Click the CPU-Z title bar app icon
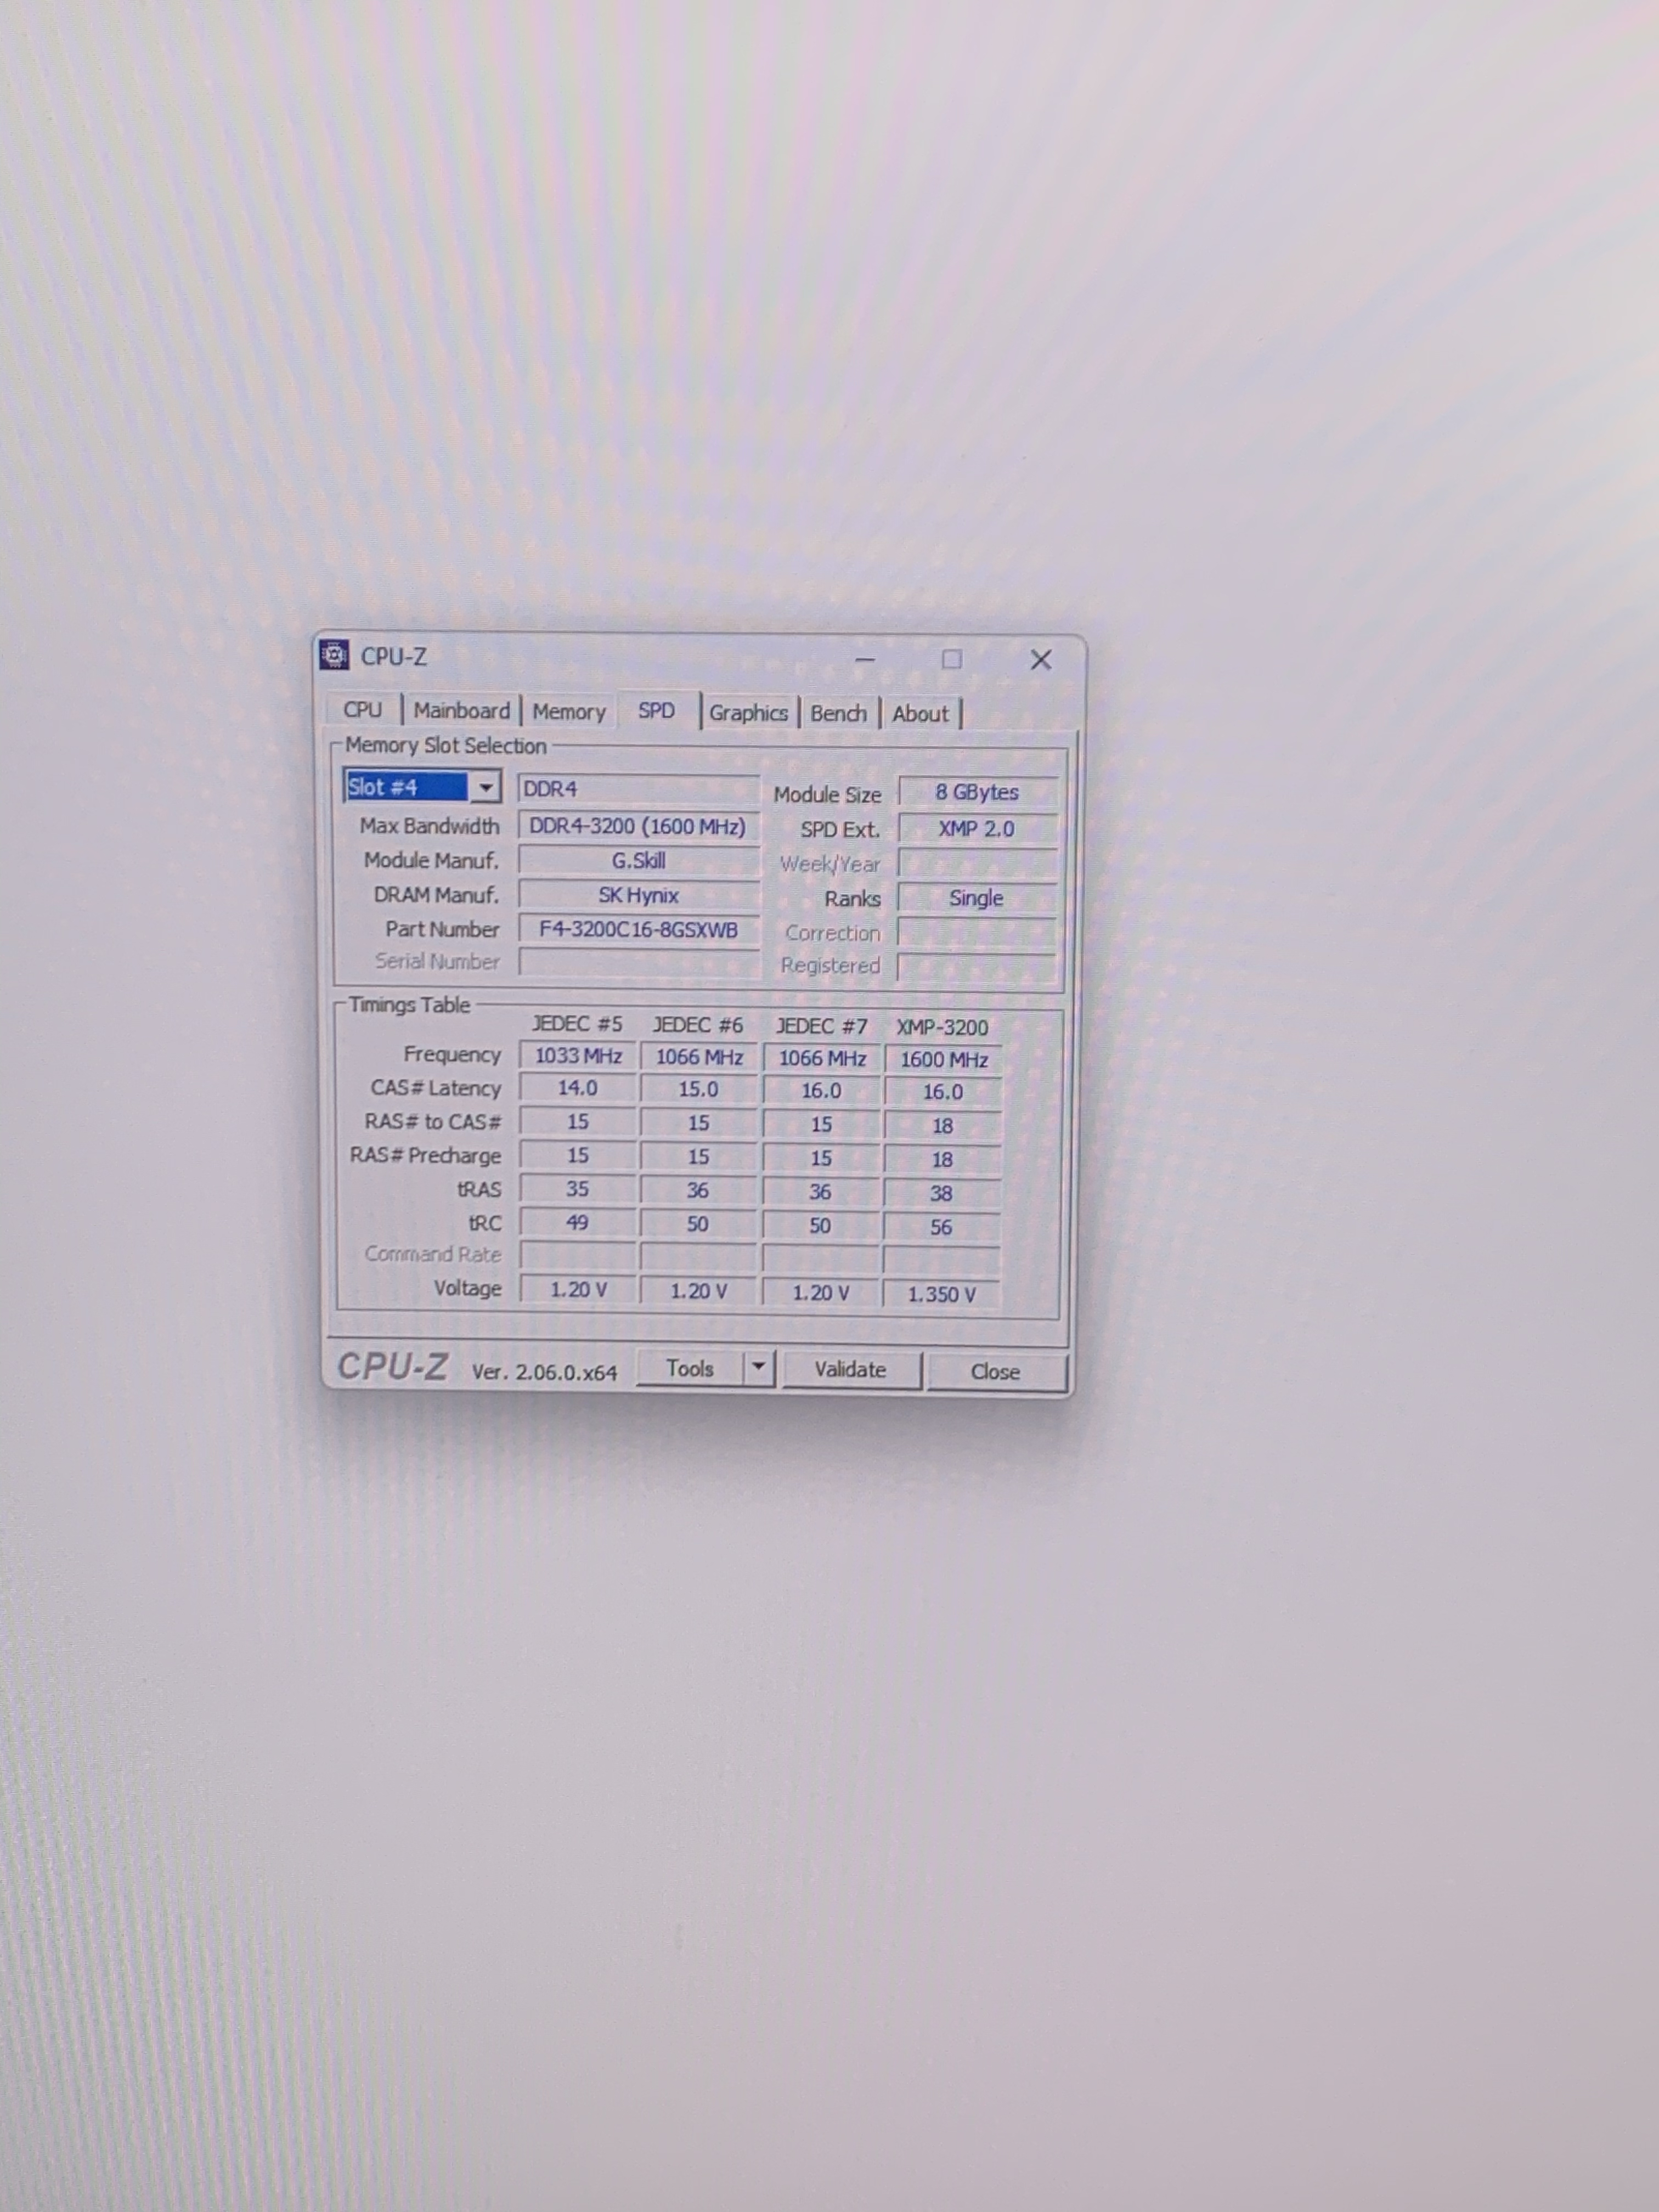This screenshot has width=1659, height=2212. (334, 655)
